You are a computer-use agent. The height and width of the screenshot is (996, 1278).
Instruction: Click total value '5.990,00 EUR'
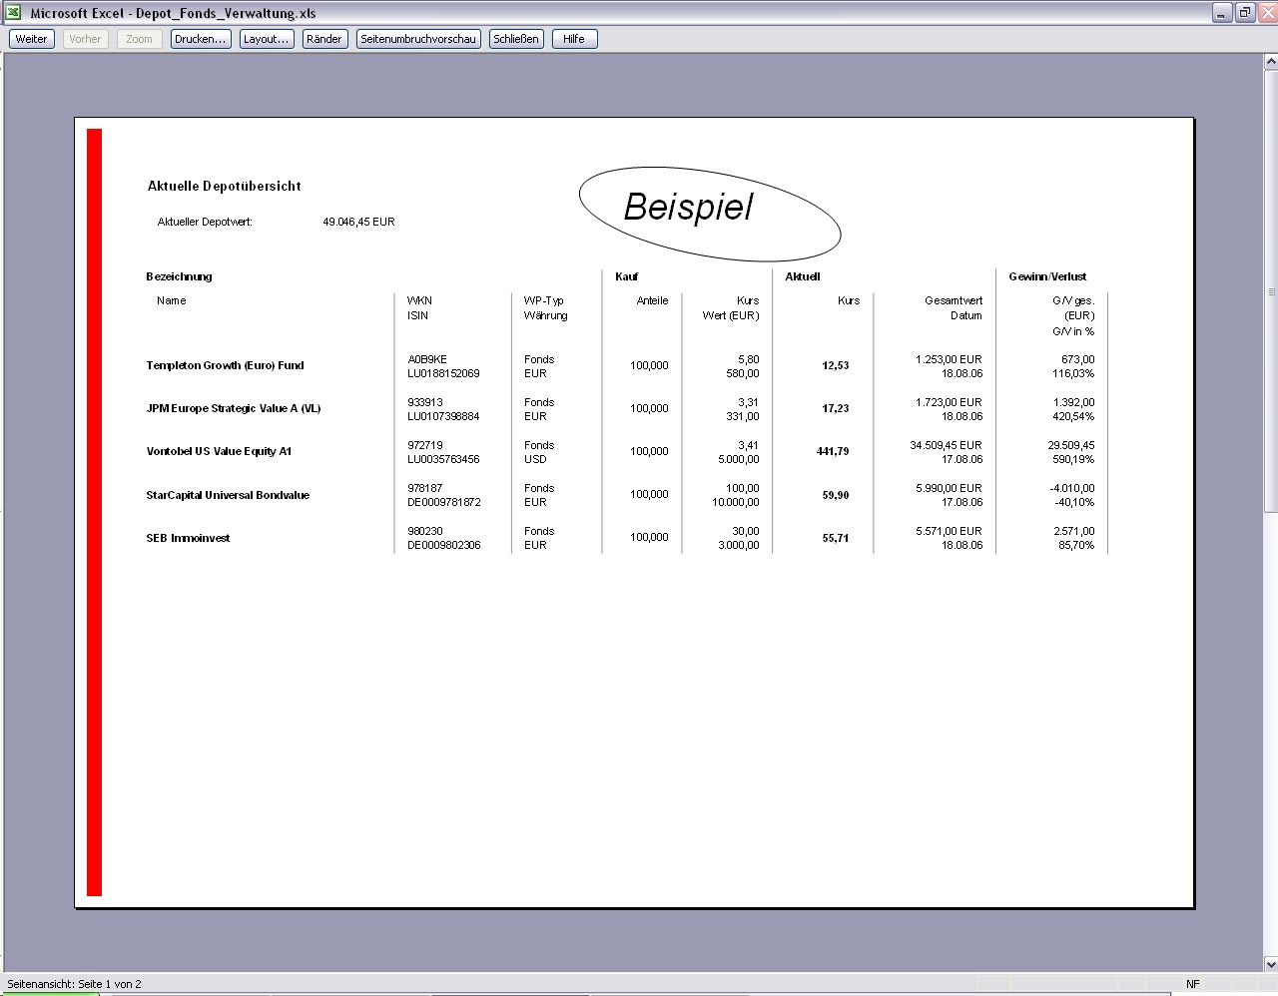949,488
